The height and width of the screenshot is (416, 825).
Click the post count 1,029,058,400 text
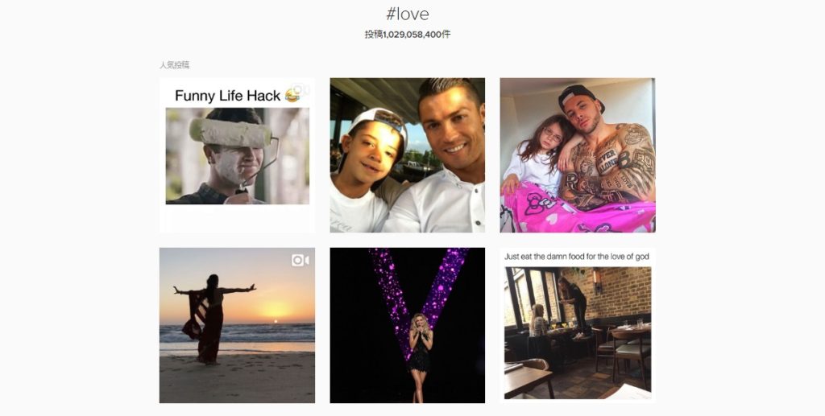click(408, 34)
